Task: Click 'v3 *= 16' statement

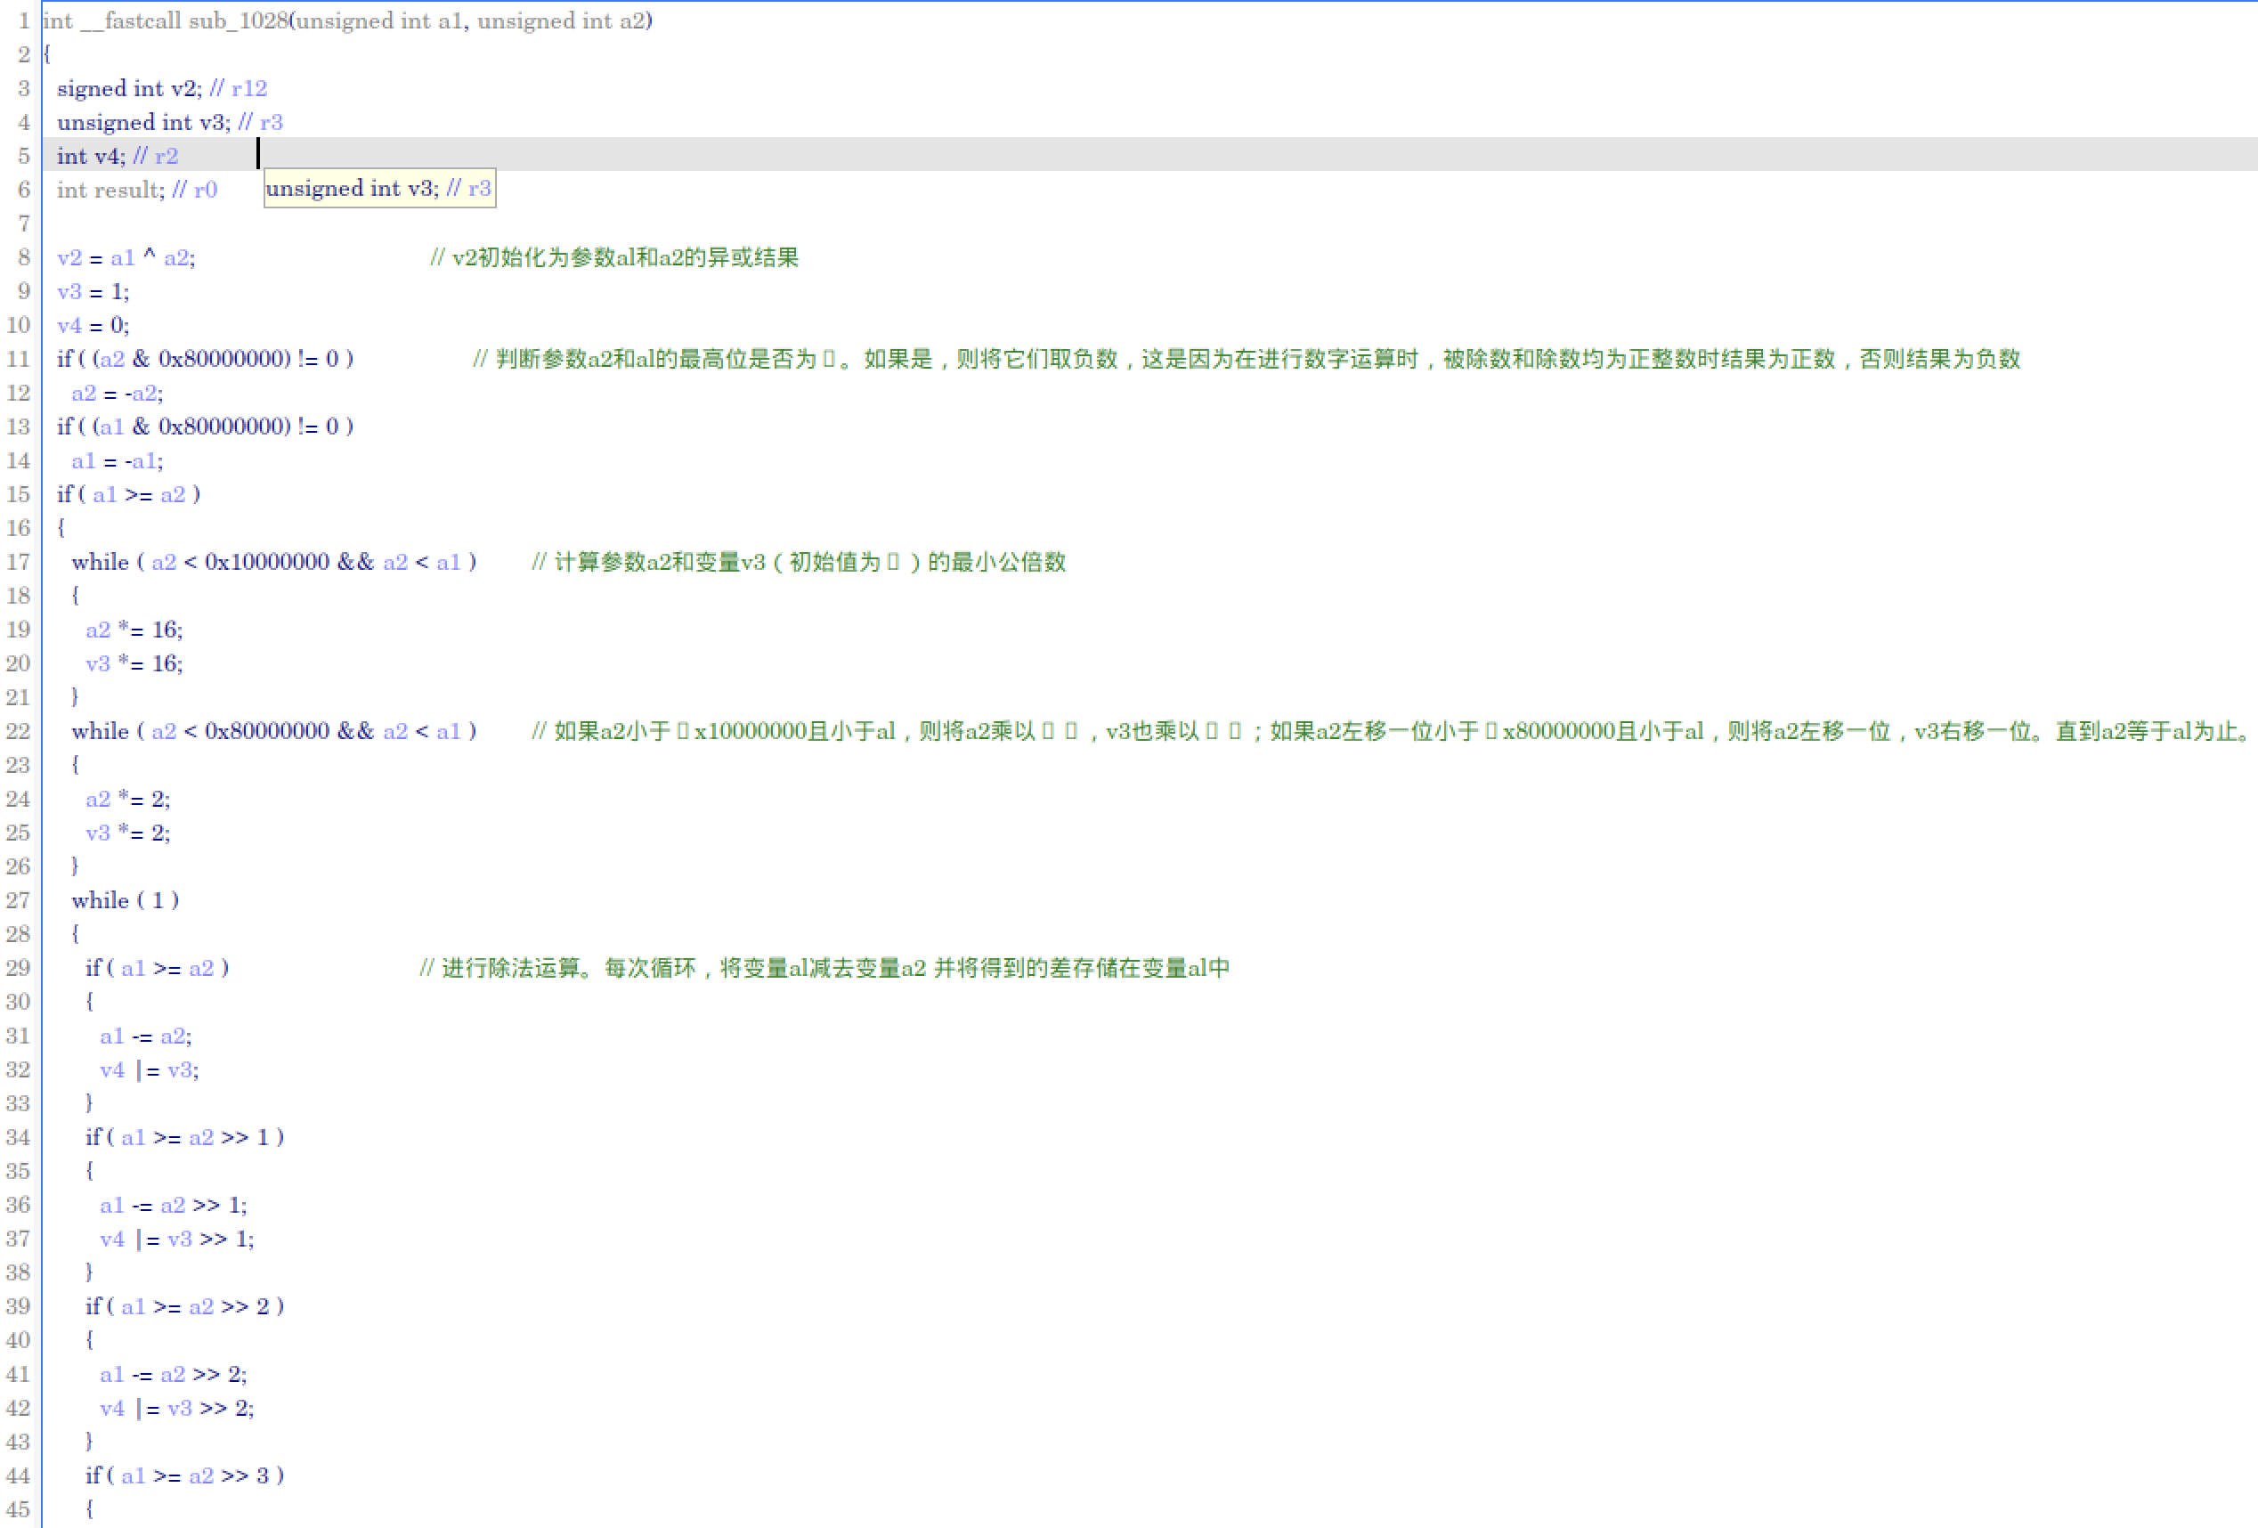Action: [133, 663]
